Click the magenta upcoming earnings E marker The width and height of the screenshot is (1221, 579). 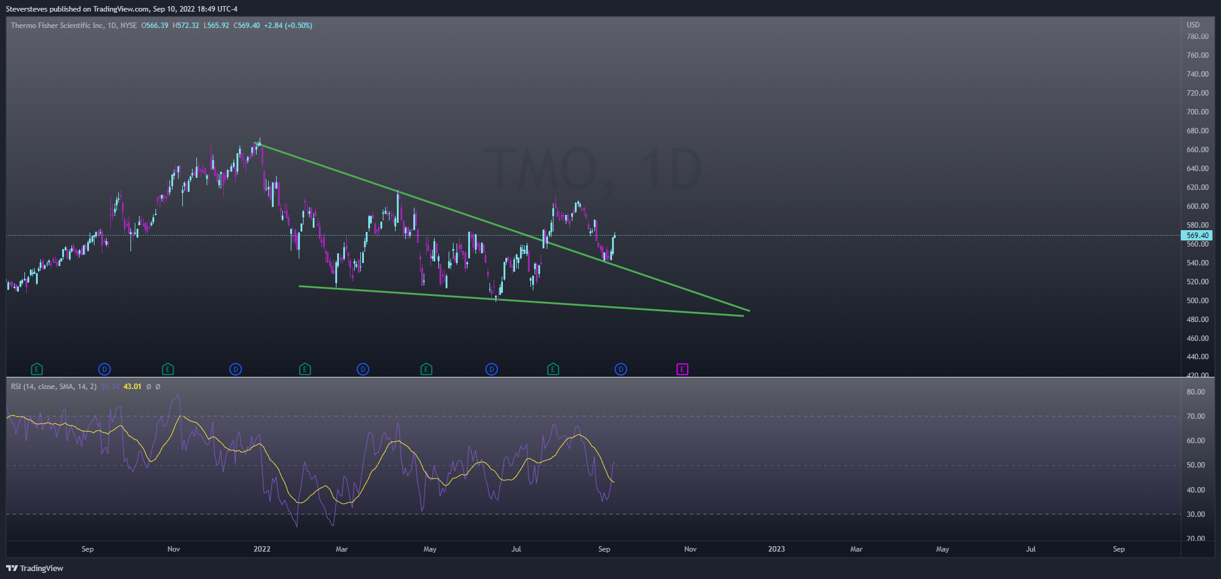coord(682,369)
